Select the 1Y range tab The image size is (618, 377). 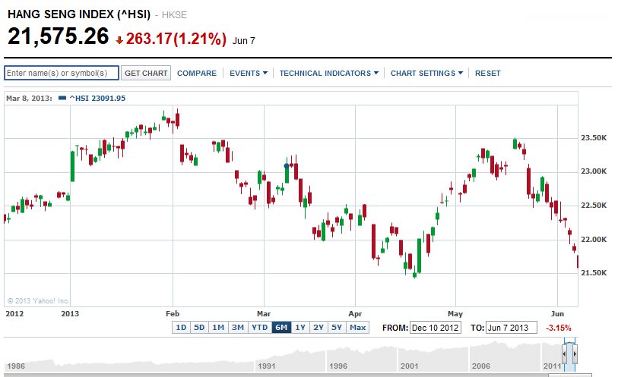[x=300, y=327]
